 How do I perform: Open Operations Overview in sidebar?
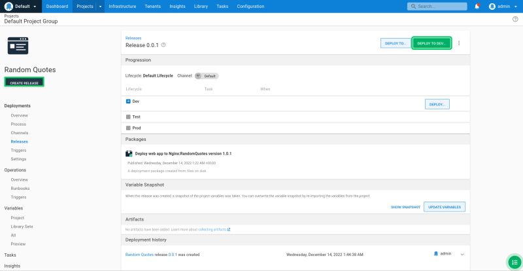pos(20,180)
